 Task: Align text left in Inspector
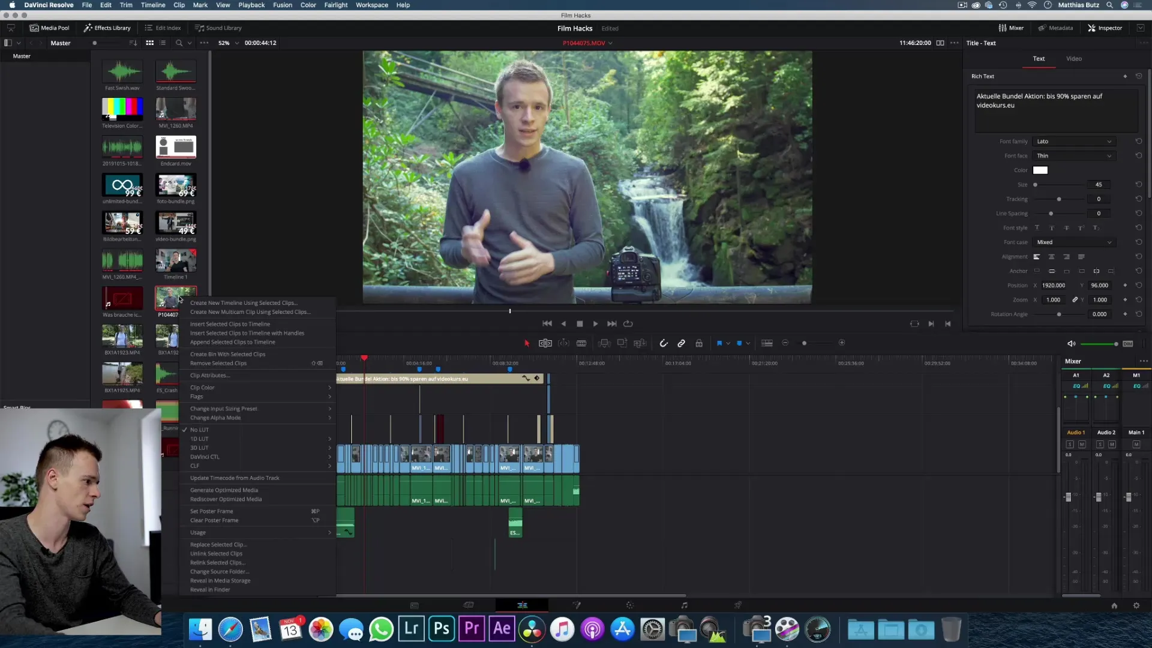click(1036, 257)
